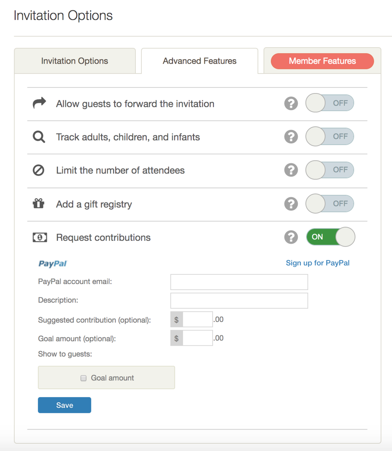
Task: Click the gift box registry icon
Action: pyautogui.click(x=38, y=203)
